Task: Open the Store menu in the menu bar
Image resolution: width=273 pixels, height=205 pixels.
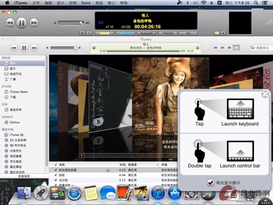Action: (86, 3)
